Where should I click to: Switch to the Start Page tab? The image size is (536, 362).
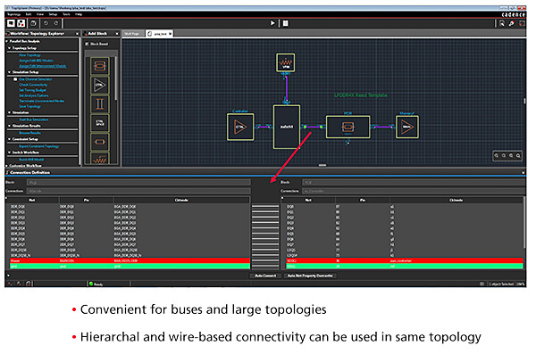[131, 33]
